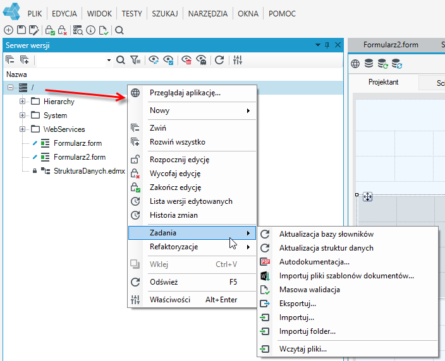Click the info circle icon in main toolbar
The height and width of the screenshot is (361, 445).
pyautogui.click(x=90, y=30)
